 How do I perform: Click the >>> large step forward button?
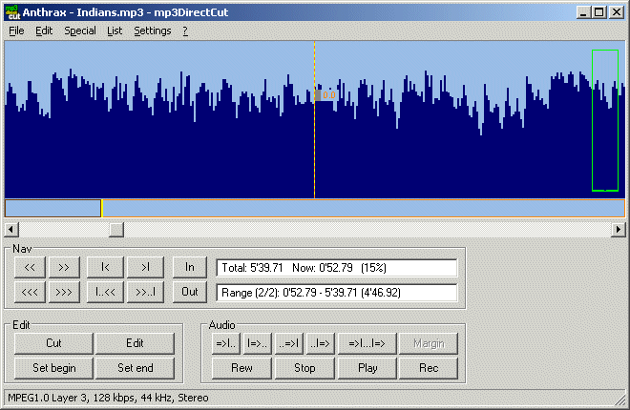click(64, 292)
